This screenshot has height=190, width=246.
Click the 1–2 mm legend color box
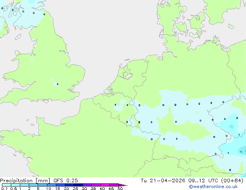coord(24,185)
